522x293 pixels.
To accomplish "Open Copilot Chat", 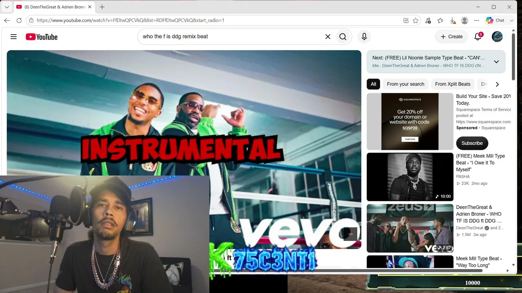I will [495, 20].
